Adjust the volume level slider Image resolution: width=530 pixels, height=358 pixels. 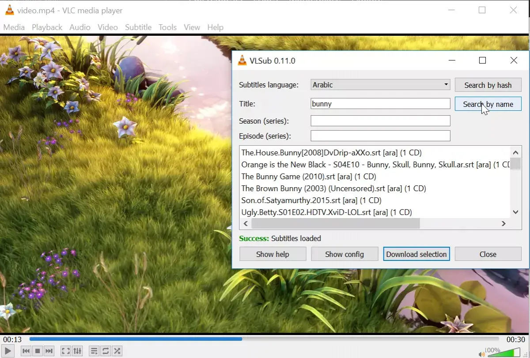point(503,352)
